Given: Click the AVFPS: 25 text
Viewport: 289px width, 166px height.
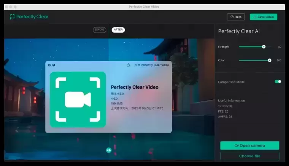Looking at the screenshot, I should click(225, 117).
